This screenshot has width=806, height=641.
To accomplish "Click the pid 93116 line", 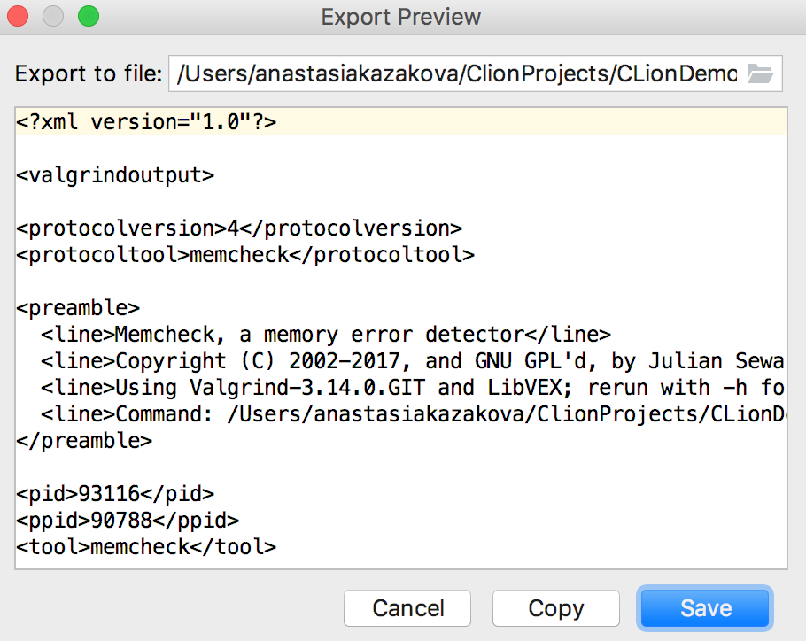I will point(115,494).
